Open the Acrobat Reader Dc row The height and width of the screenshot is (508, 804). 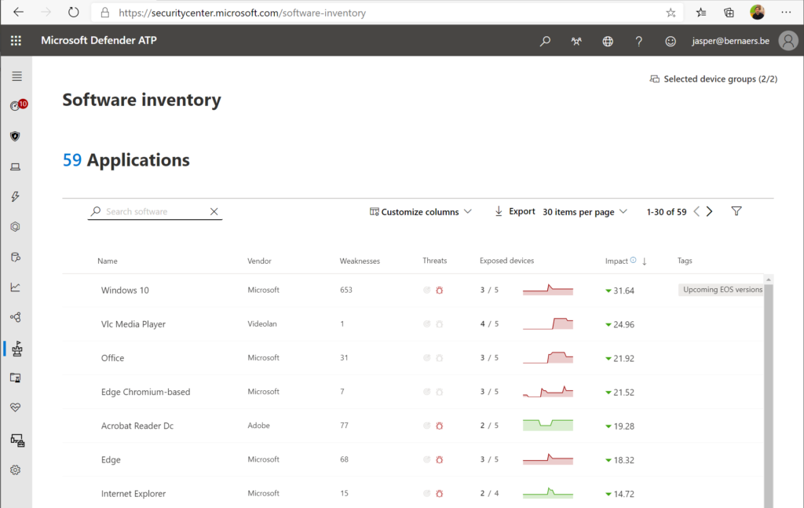coord(413,426)
